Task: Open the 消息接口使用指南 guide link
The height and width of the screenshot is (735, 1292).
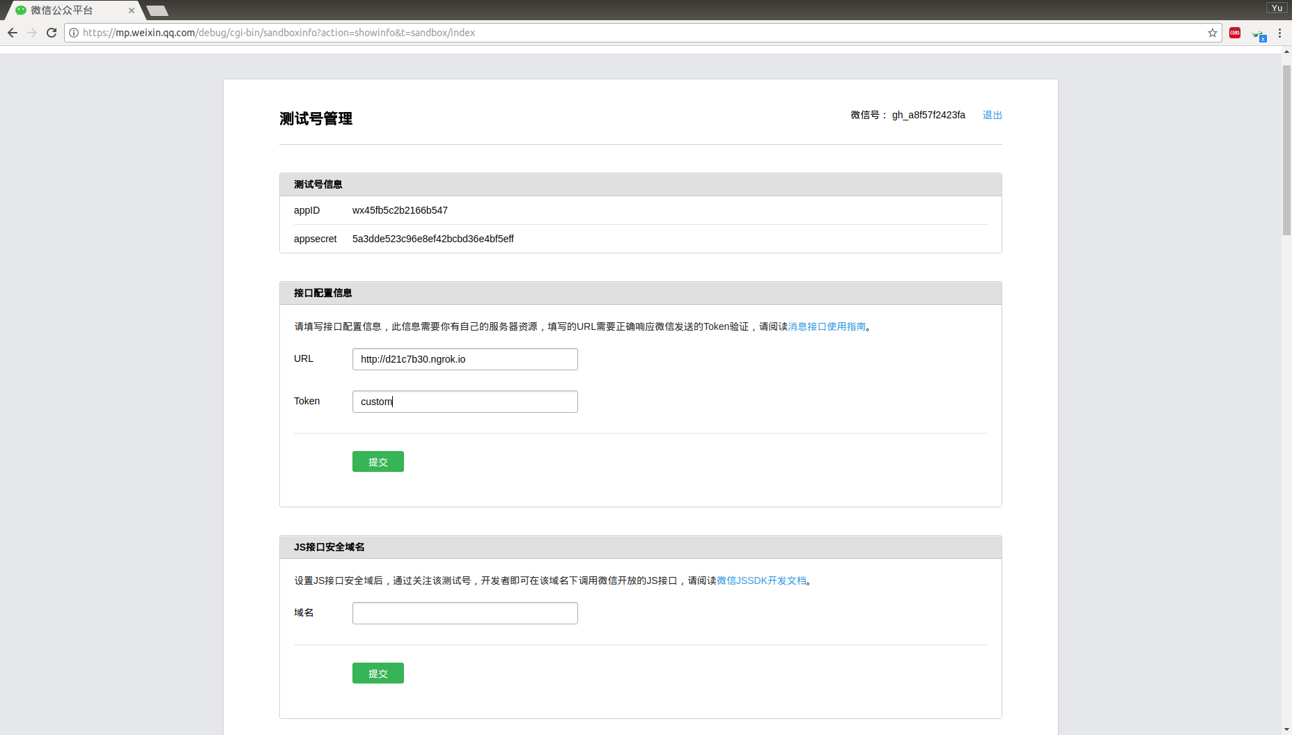Action: 826,326
